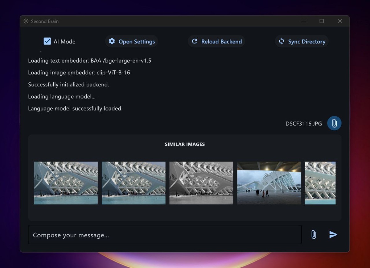
Task: Select the DSCF3116.JPG attachment name
Action: point(304,124)
